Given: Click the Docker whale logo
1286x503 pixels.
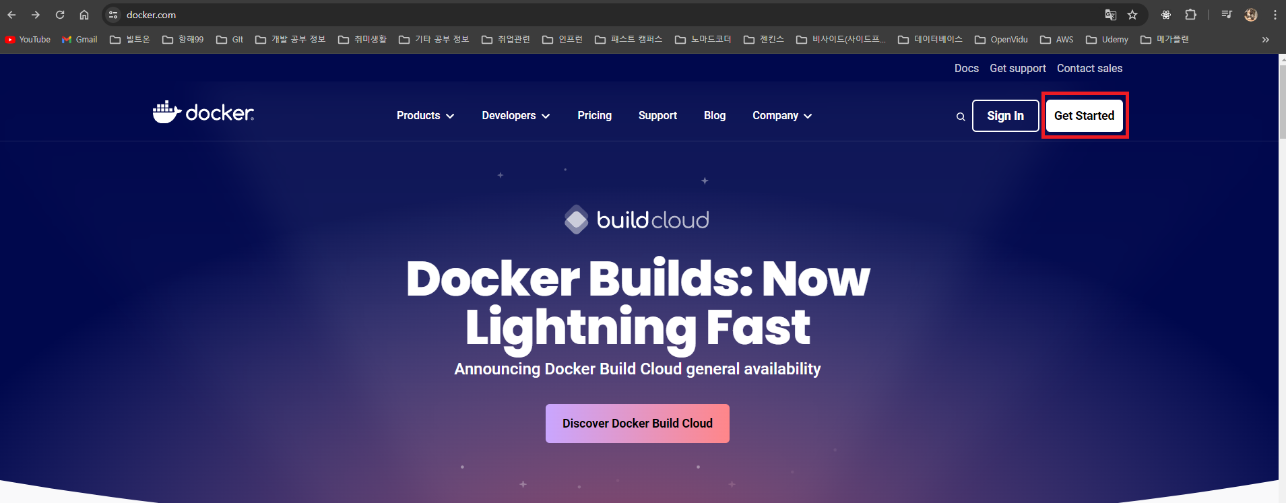Looking at the screenshot, I should pyautogui.click(x=203, y=112).
